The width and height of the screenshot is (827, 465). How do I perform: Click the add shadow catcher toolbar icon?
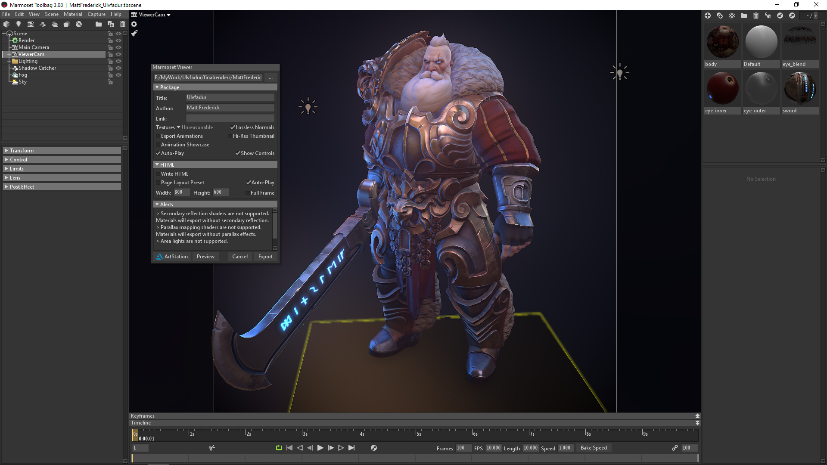point(43,24)
